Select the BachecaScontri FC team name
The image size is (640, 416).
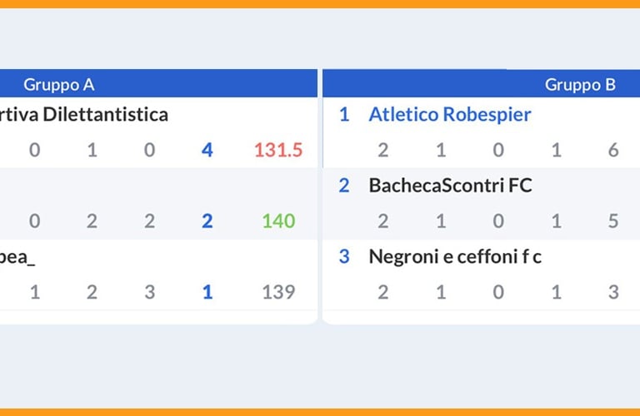coord(450,186)
